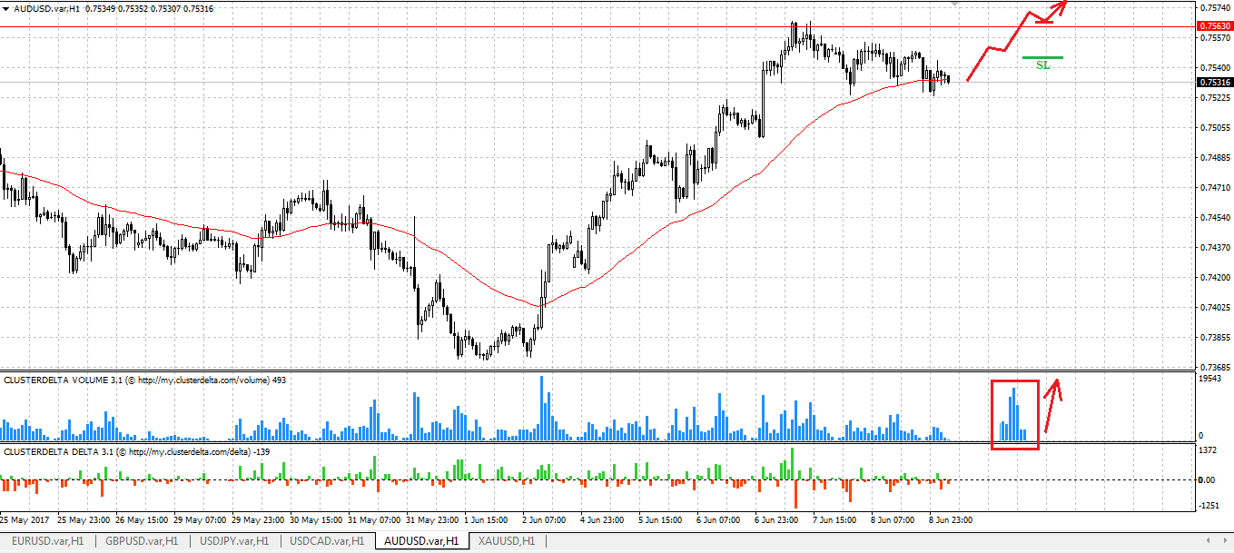Switch to the EURUSD.var,H1 chart tab
The image size is (1234, 553).
click(48, 541)
